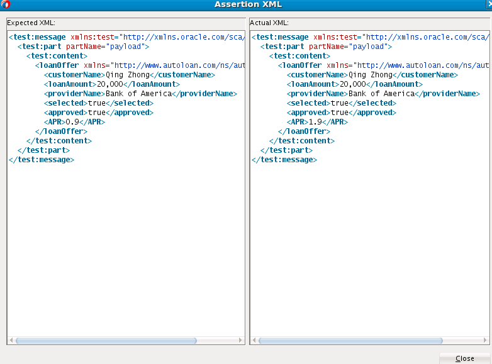Click Actual XML horizontal scrollbar thumb
Viewport: 492px width, 364px height.
point(350,341)
